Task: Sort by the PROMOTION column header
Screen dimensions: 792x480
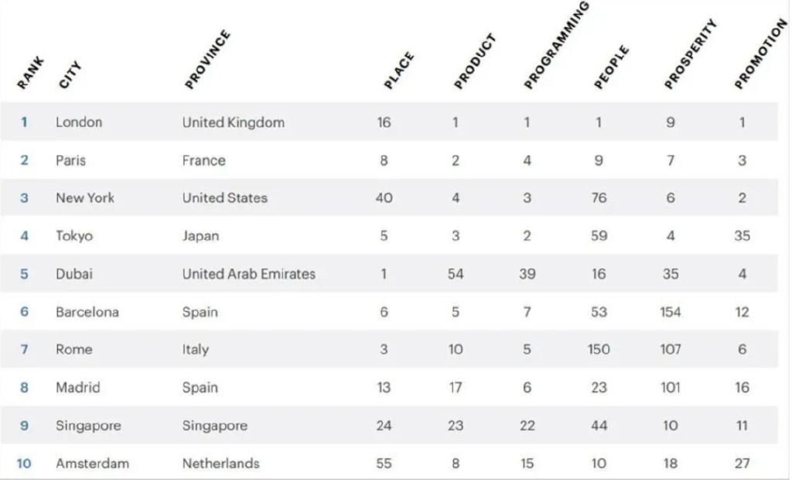Action: click(761, 54)
